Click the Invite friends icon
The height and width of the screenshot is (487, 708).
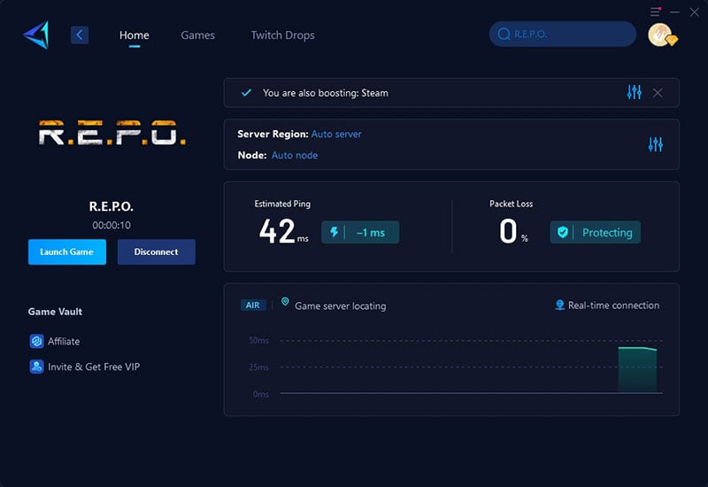[x=36, y=367]
